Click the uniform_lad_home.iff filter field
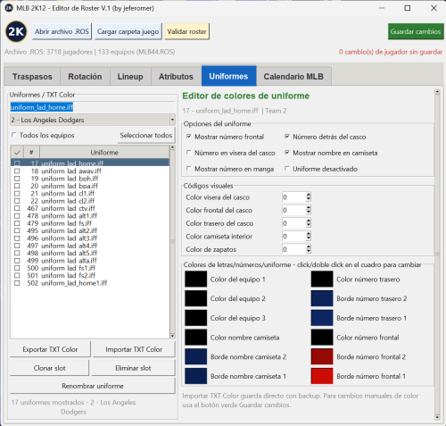This screenshot has width=446, height=426. click(x=93, y=107)
